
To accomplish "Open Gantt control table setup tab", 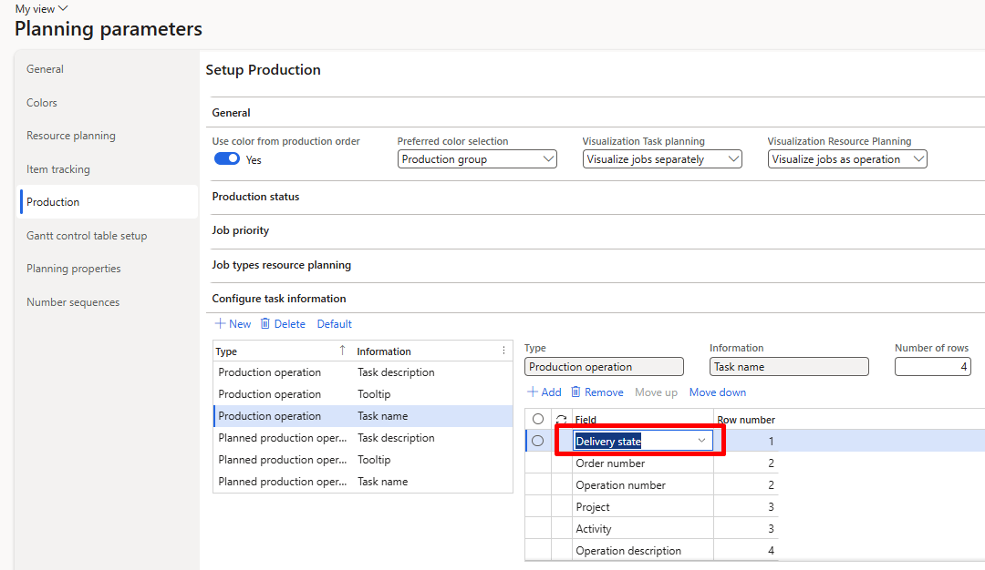I will (87, 236).
